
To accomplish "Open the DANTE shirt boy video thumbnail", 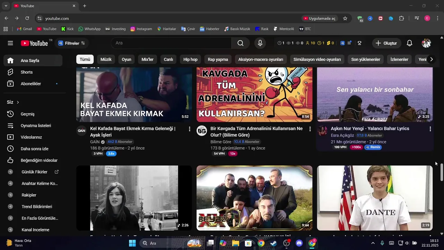I will pos(375,198).
